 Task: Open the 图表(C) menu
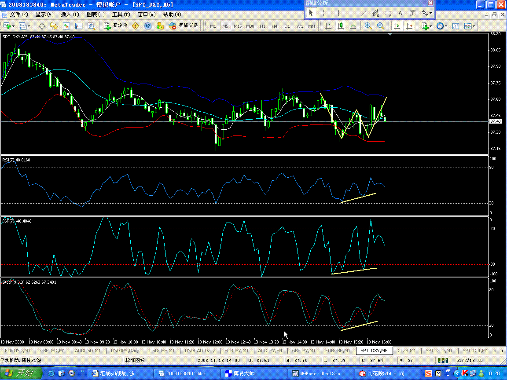(x=96, y=15)
